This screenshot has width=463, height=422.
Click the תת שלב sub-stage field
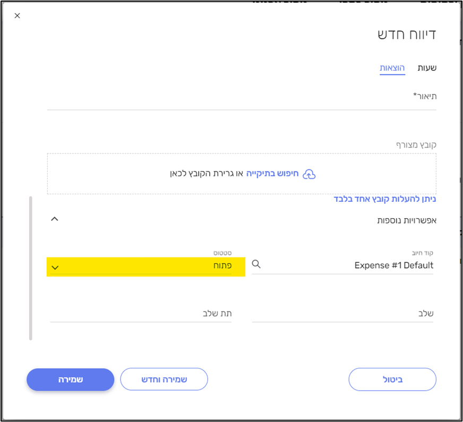click(141, 314)
